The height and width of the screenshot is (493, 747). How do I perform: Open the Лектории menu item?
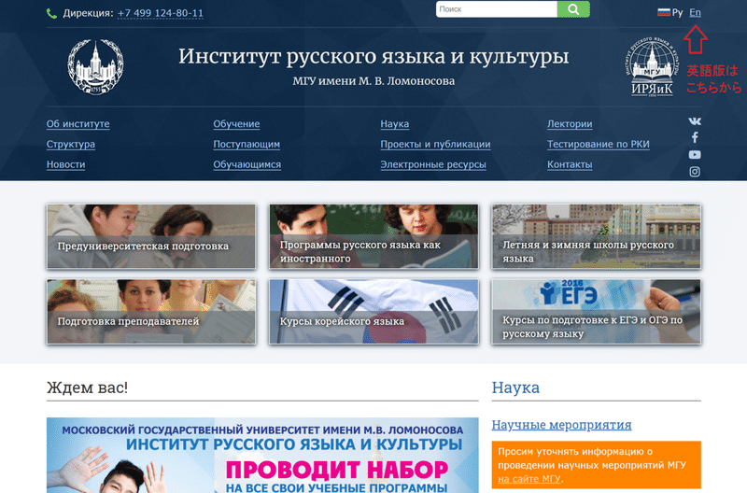[x=570, y=124]
